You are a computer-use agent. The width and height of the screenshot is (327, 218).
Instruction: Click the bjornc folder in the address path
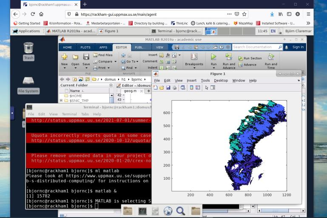coord(136,79)
